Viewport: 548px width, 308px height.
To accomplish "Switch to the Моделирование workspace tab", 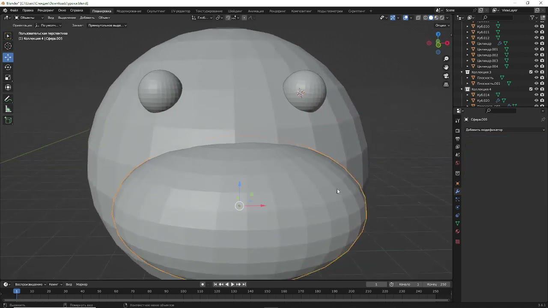I will tap(129, 11).
